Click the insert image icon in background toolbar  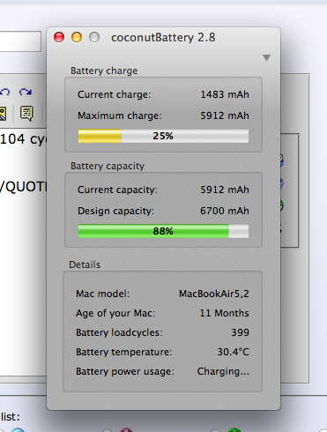(3, 114)
